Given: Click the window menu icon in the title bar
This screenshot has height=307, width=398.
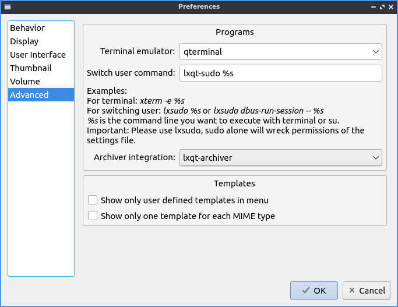Looking at the screenshot, I should 7,6.
